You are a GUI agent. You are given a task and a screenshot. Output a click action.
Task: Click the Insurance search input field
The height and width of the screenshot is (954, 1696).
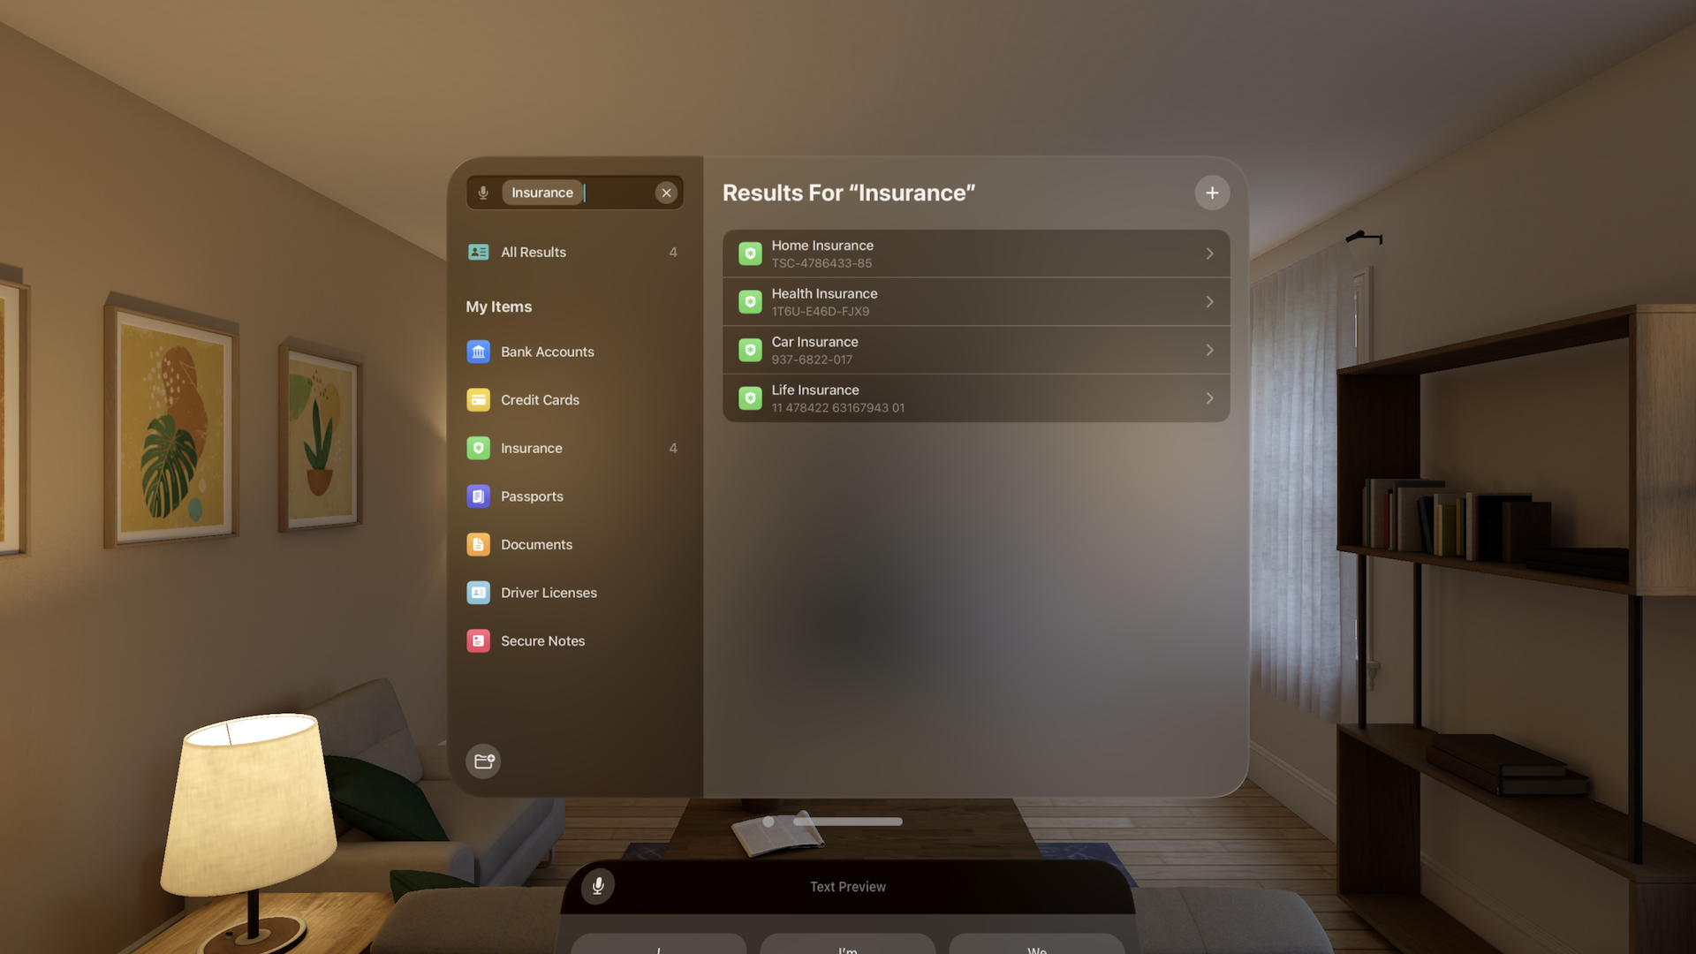click(573, 193)
